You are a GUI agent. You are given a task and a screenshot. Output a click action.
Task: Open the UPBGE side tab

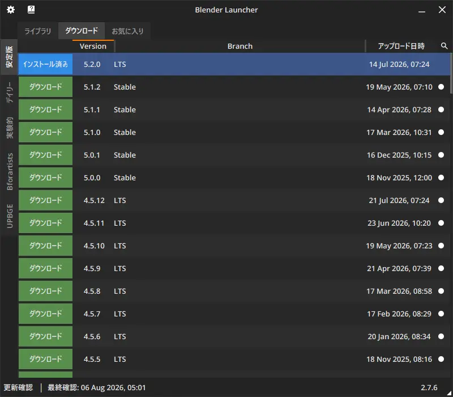click(9, 216)
